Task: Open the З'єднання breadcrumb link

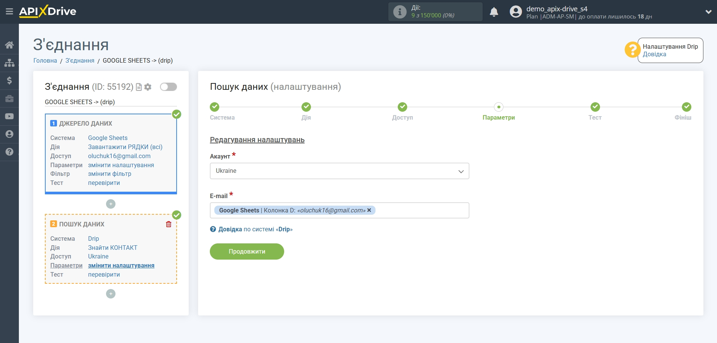Action: [80, 60]
